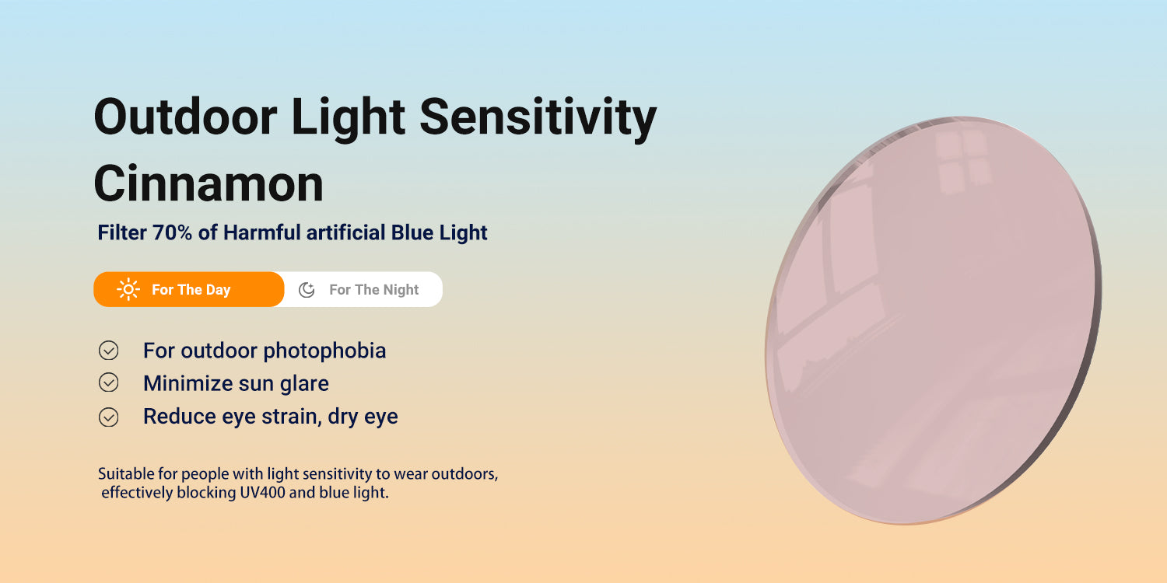Select "Reduce eye strain, dry eye" text
The width and height of the screenshot is (1167, 583).
coord(270,417)
